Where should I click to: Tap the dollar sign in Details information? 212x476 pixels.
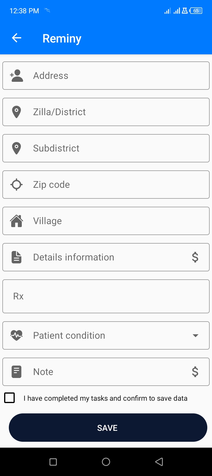[195, 257]
